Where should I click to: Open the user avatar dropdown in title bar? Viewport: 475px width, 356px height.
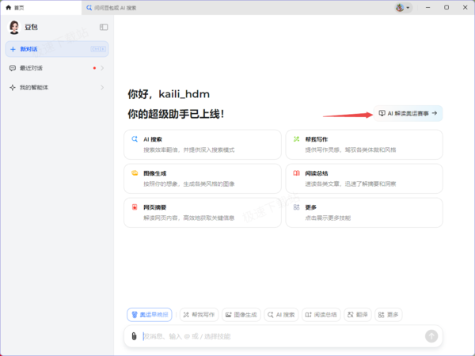[x=403, y=8]
